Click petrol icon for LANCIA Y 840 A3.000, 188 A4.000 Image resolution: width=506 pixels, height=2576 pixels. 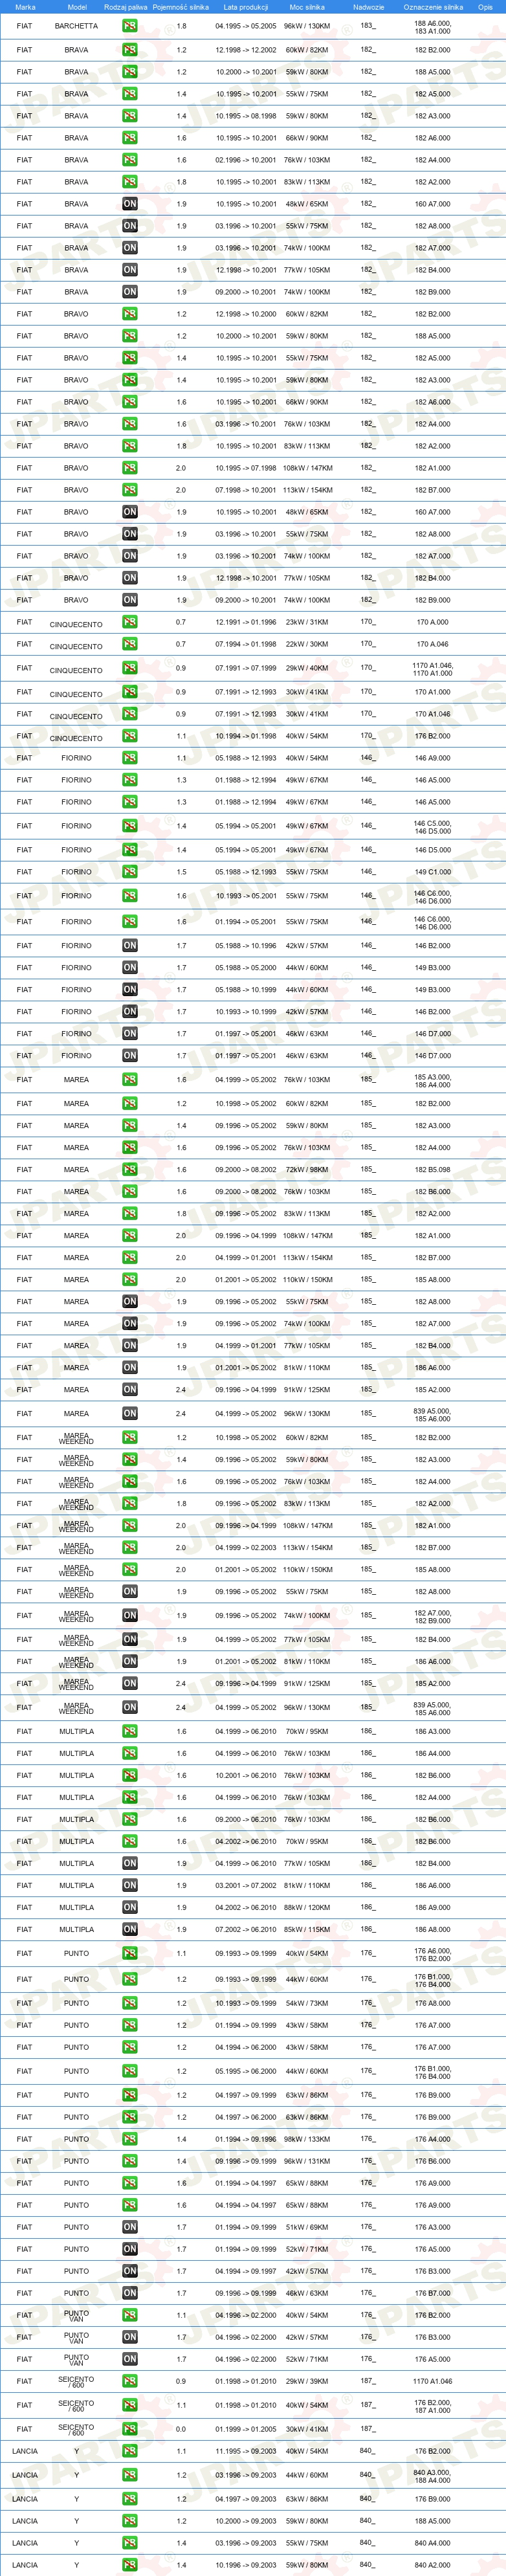(x=130, y=2475)
